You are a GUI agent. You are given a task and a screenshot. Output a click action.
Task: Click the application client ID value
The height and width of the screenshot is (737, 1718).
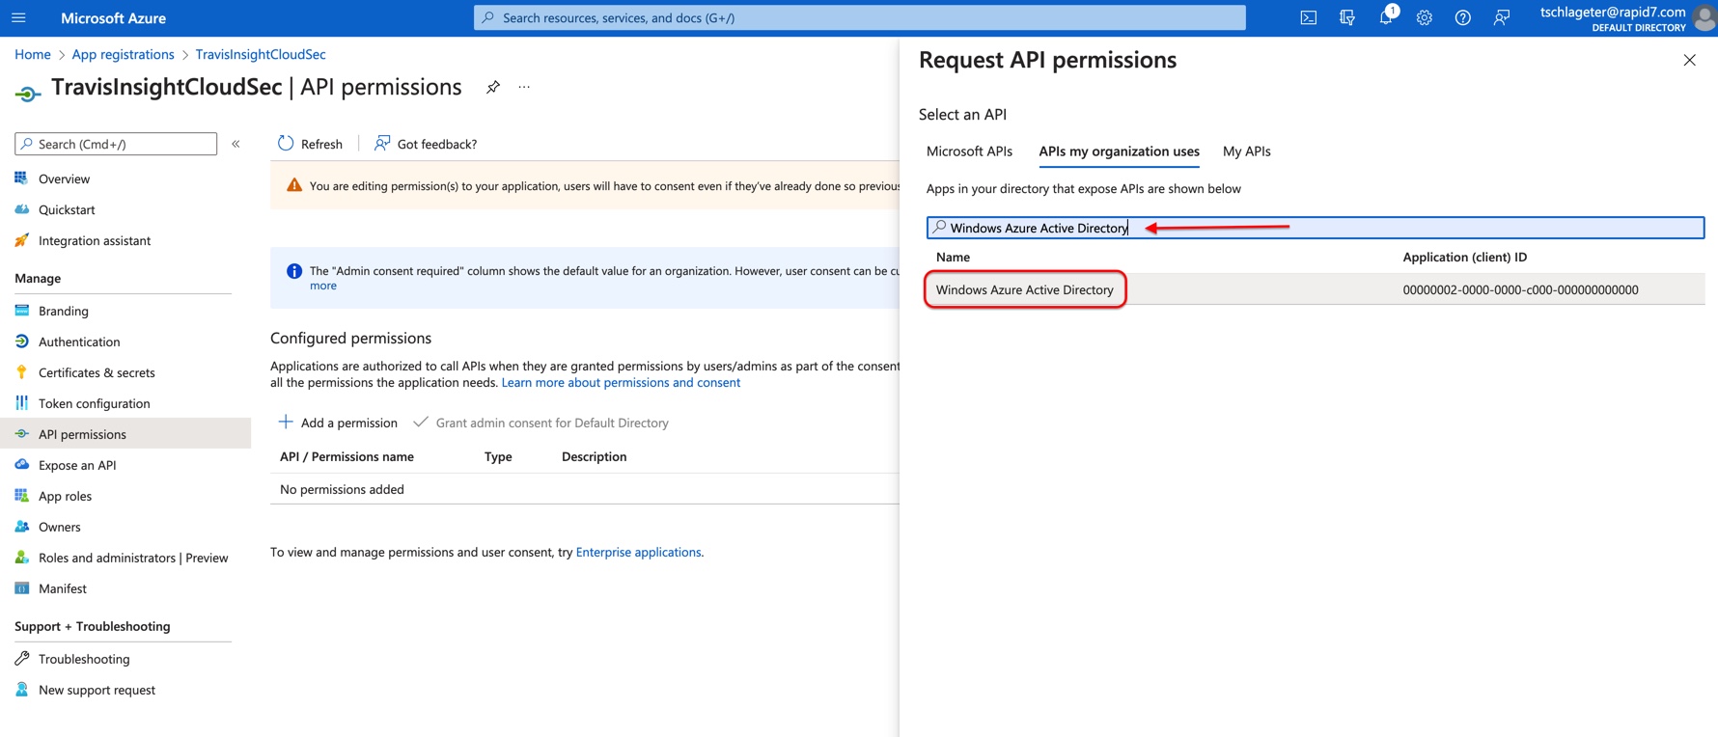(1520, 289)
